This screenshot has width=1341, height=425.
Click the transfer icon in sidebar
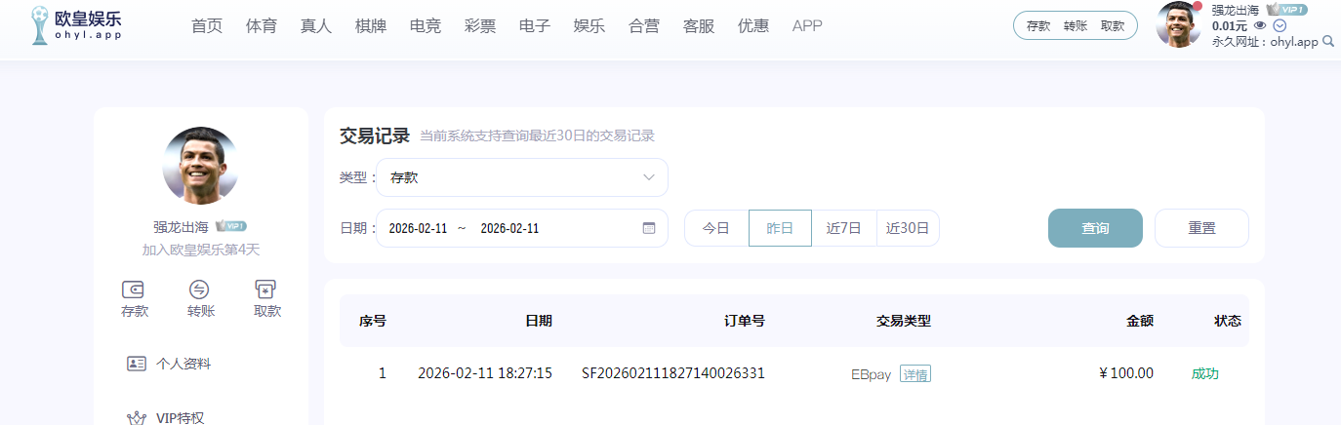pos(200,290)
